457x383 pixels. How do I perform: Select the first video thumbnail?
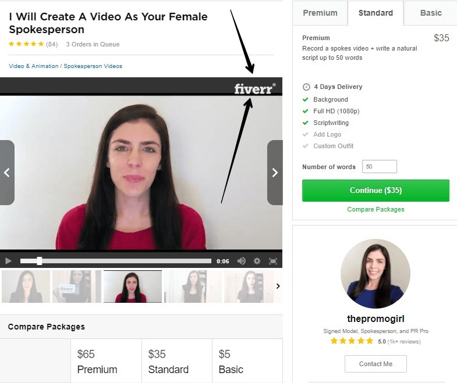pos(26,287)
